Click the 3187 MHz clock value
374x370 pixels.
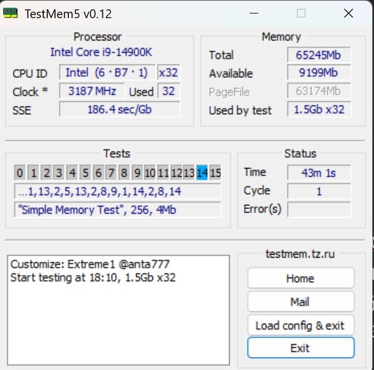tap(92, 91)
